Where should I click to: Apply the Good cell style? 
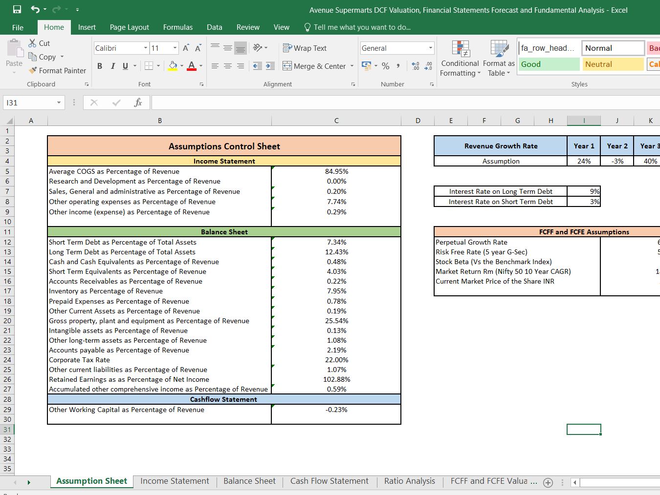click(x=549, y=64)
